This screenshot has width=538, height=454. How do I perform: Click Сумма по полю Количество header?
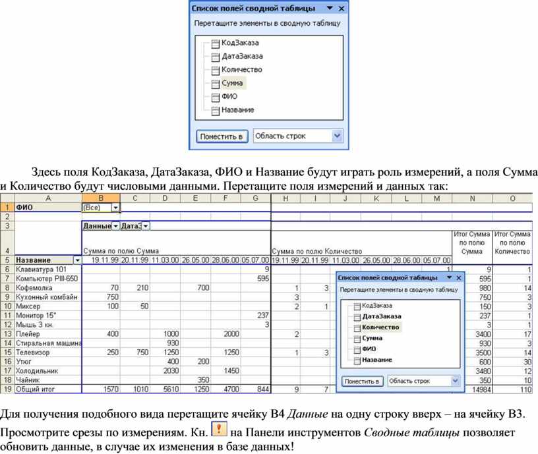point(316,251)
